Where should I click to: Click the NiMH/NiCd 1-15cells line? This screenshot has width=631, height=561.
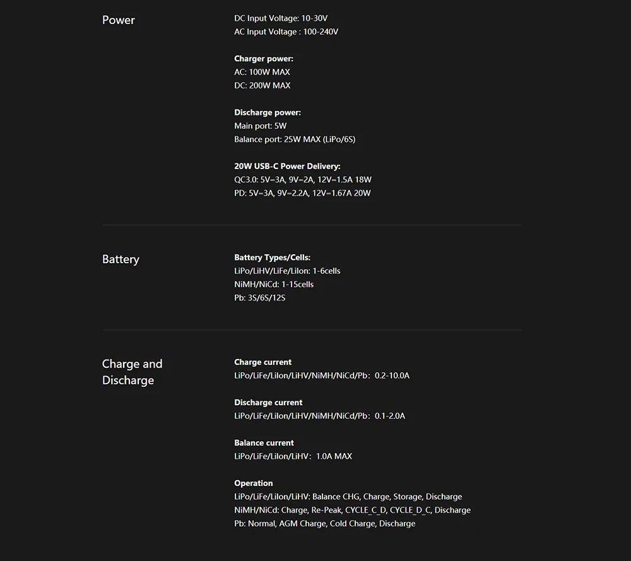tap(274, 284)
